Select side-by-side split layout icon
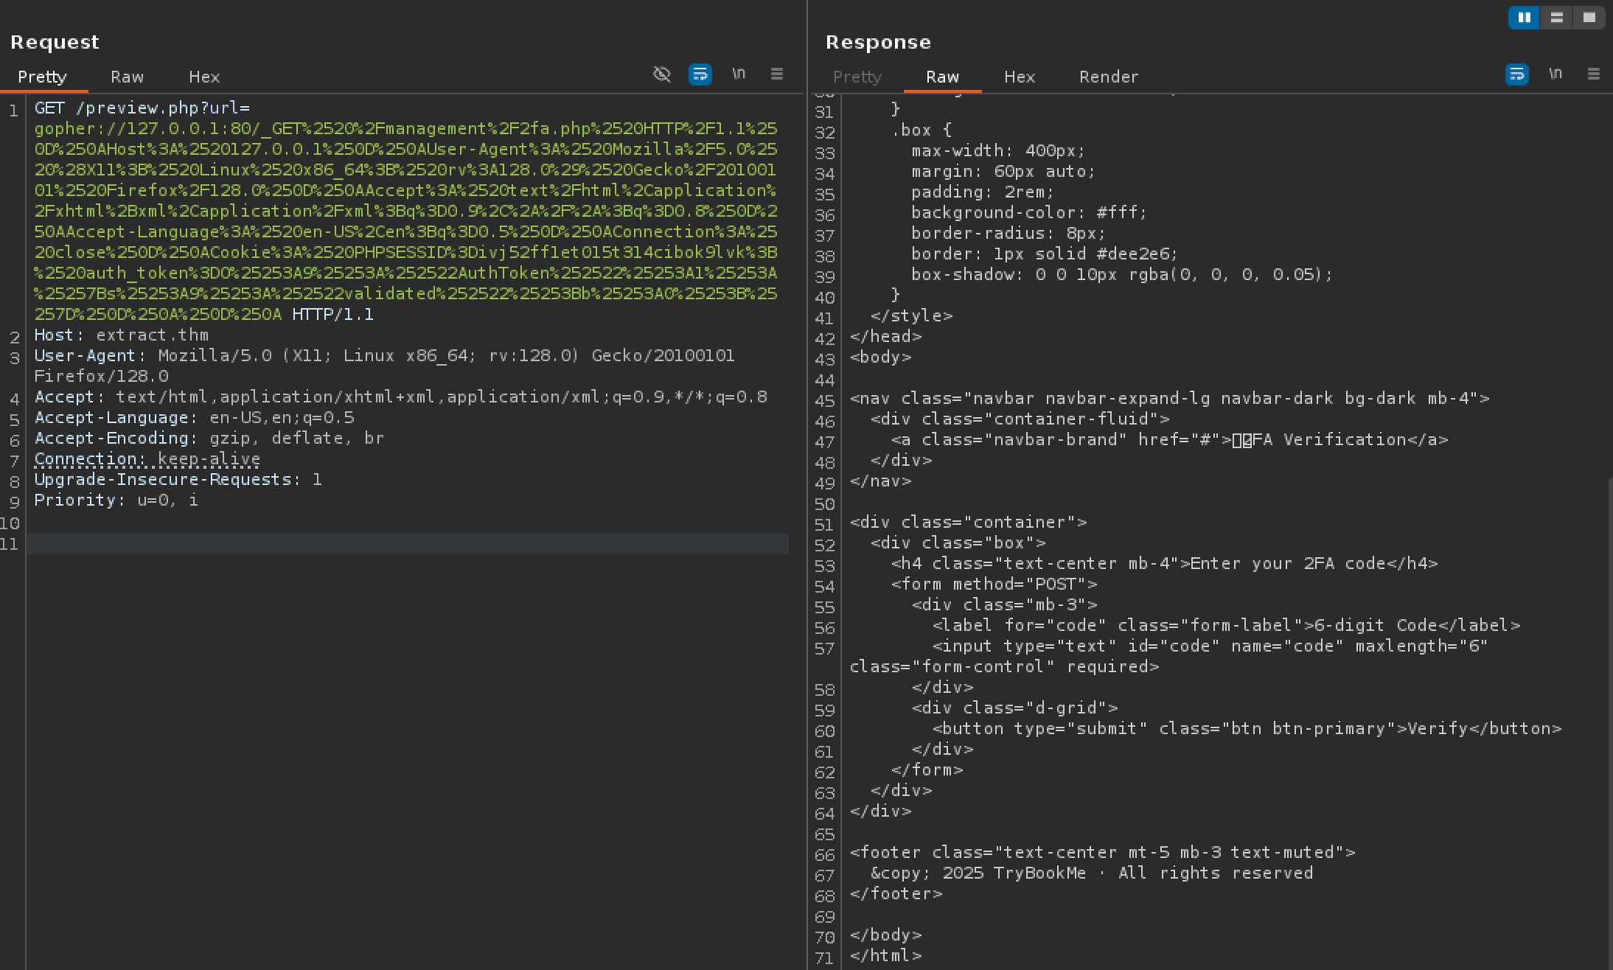This screenshot has height=970, width=1613. coord(1524,18)
